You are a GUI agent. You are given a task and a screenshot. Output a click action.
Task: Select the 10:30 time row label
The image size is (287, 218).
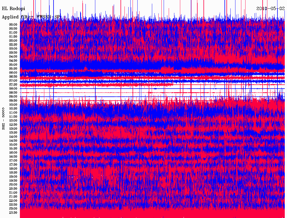tap(13, 109)
